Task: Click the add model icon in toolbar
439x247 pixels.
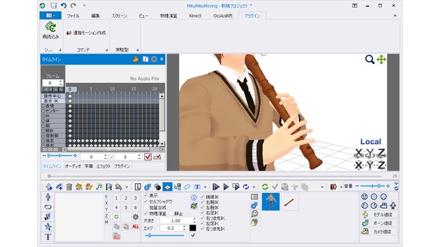Action: pyautogui.click(x=49, y=187)
